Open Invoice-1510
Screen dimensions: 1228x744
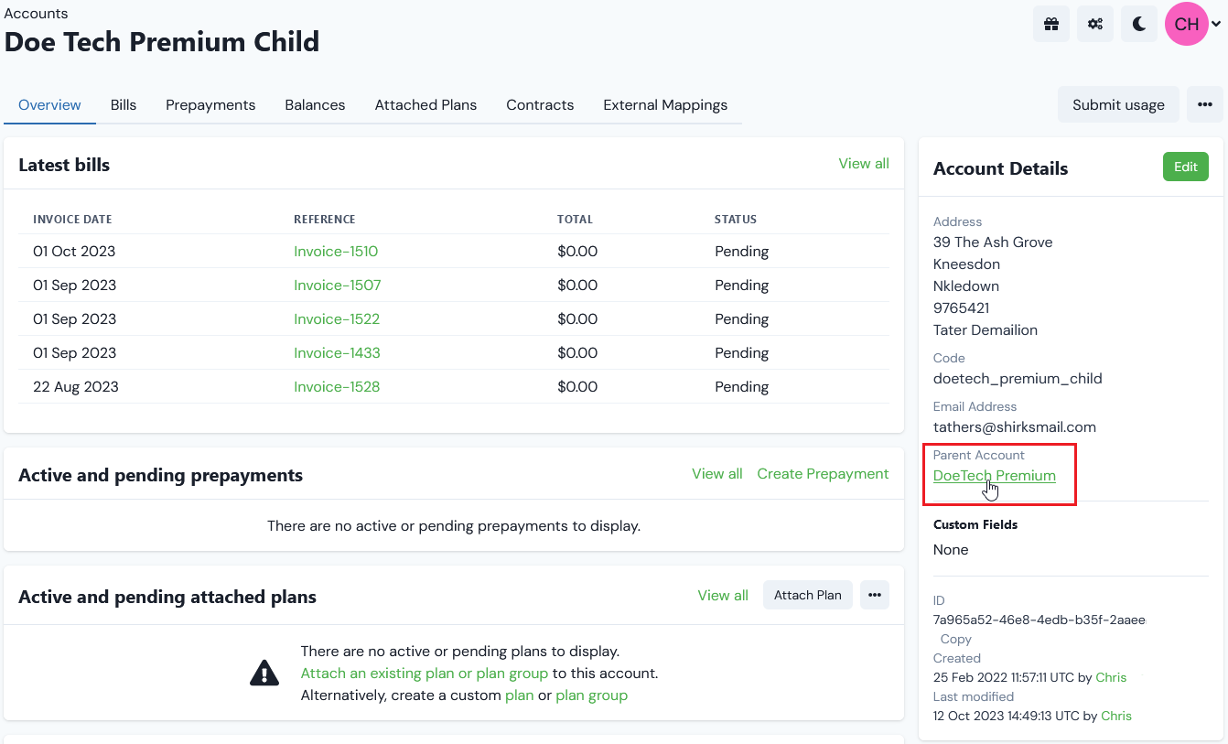pyautogui.click(x=336, y=251)
